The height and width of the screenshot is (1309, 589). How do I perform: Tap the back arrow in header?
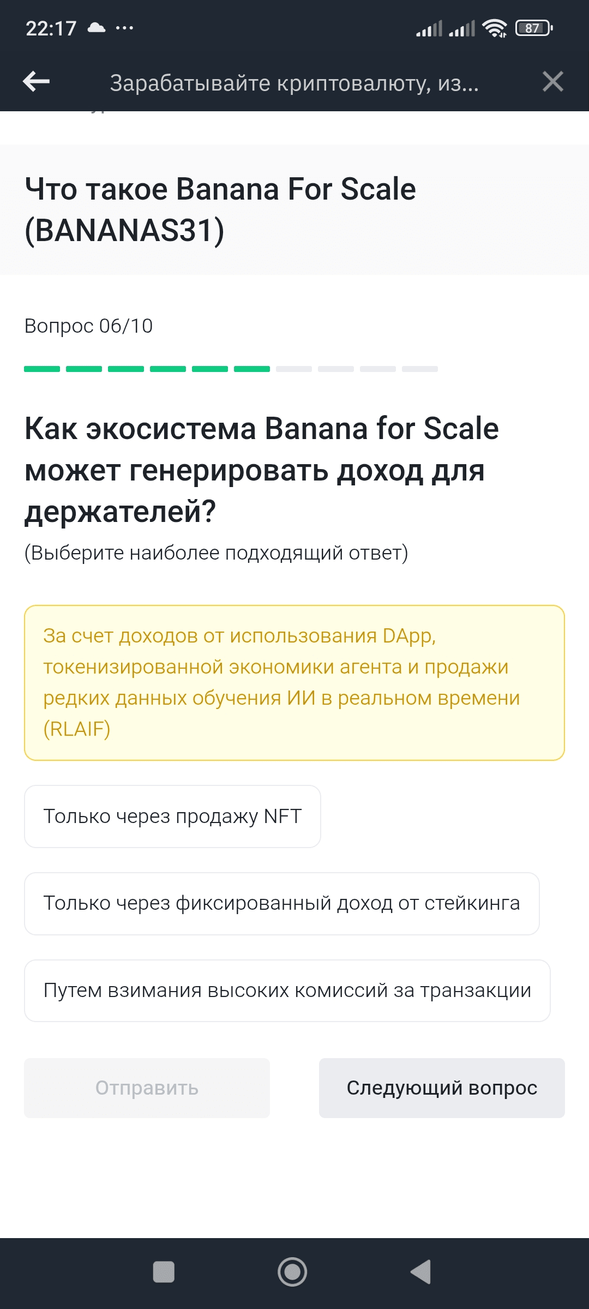point(37,82)
